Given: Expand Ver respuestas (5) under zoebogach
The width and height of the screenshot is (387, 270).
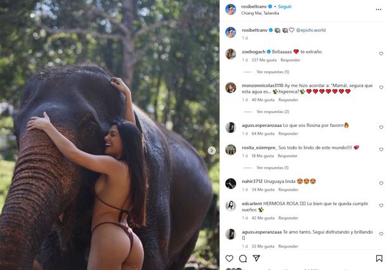Looking at the screenshot, I should point(273,72).
